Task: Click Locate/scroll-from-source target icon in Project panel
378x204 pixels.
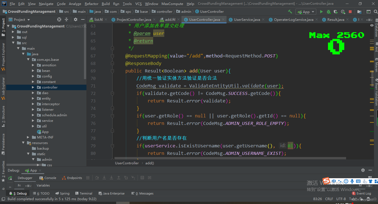Action: click(59, 19)
